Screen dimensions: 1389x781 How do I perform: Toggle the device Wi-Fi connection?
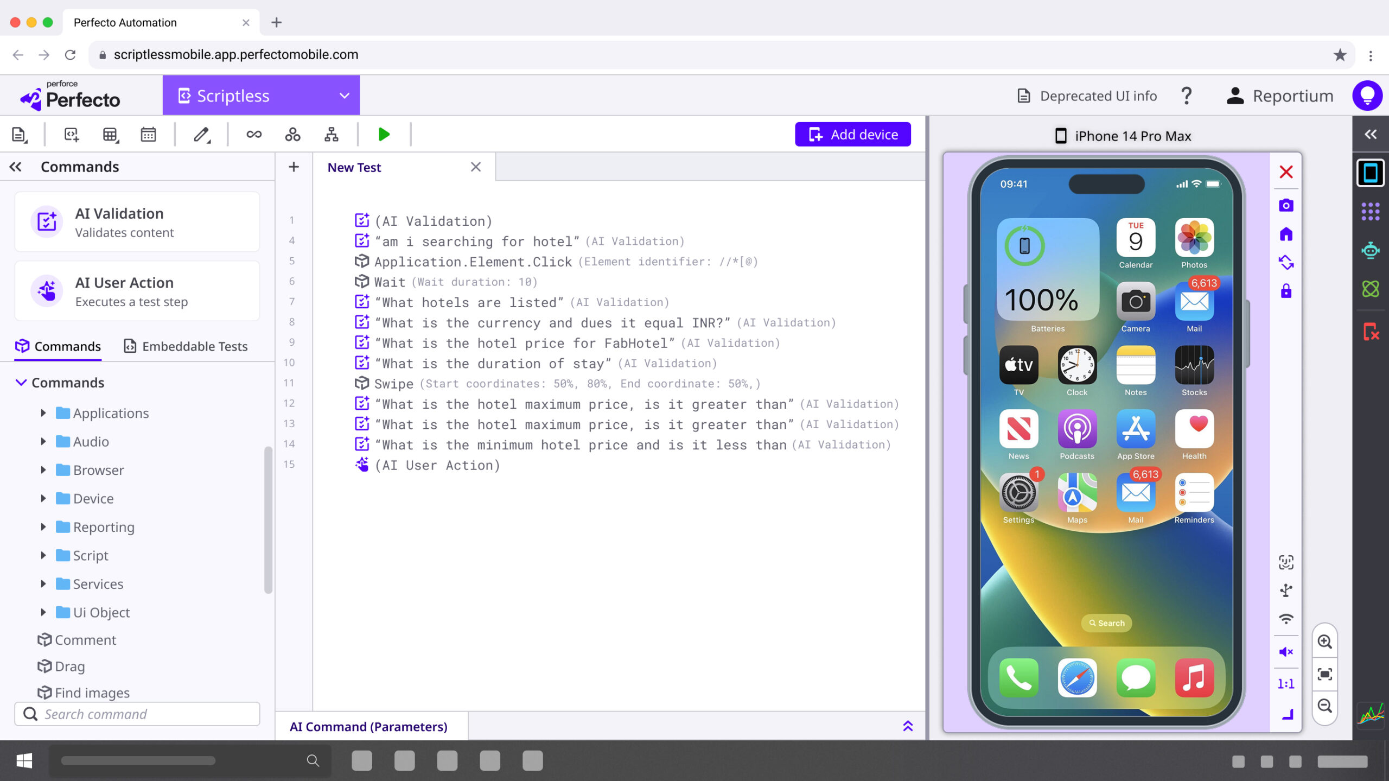pyautogui.click(x=1286, y=618)
